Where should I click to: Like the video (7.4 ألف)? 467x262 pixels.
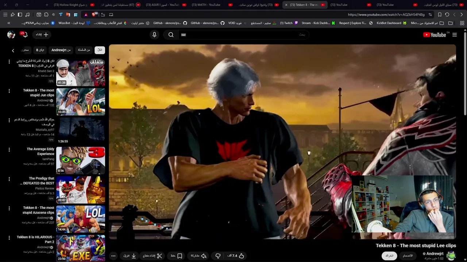(x=236, y=256)
